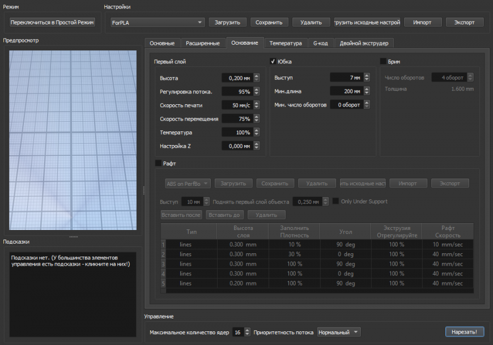Open the Расширенные tab

point(203,43)
